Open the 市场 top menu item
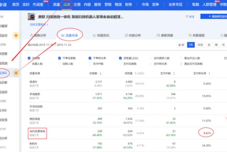The height and width of the screenshot is (152, 227). click(145, 5)
